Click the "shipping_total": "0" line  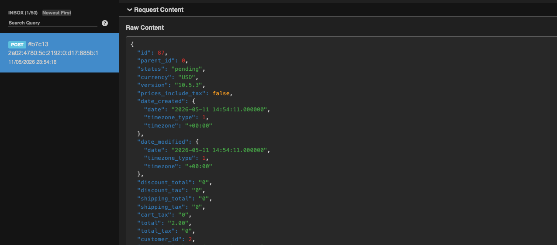175,199
